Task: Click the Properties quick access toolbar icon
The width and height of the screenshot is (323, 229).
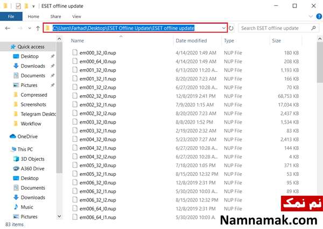Action: (18, 6)
